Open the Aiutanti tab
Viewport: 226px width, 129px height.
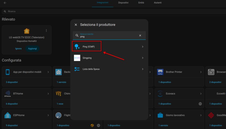coord(158,2)
